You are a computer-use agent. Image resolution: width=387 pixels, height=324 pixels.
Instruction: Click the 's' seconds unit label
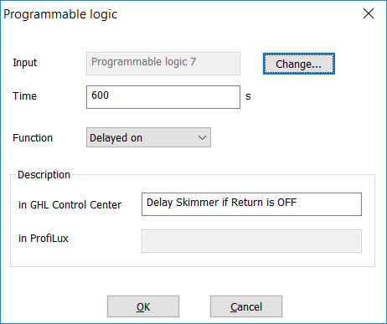click(x=248, y=96)
